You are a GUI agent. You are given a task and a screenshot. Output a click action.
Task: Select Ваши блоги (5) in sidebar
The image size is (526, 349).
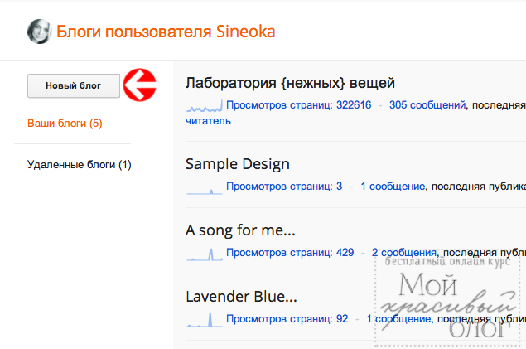[x=65, y=124]
